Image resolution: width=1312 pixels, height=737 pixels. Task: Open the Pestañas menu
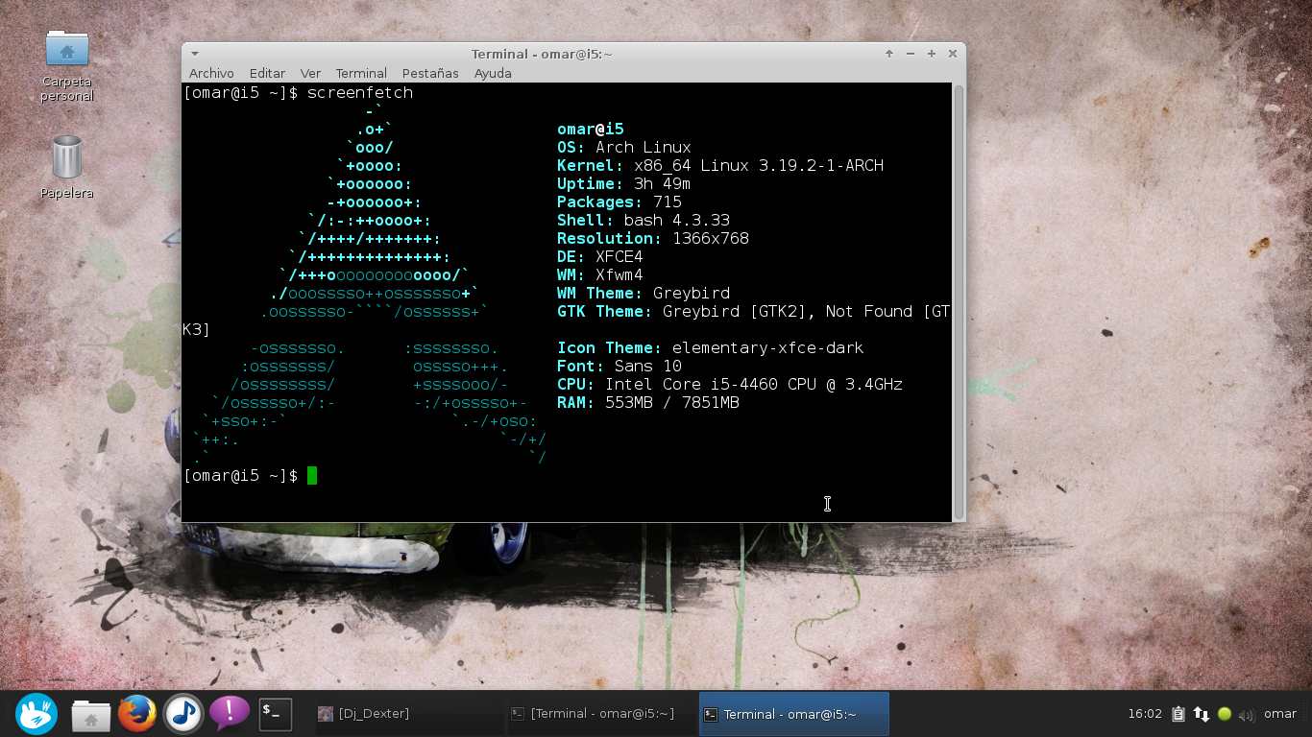click(x=430, y=73)
